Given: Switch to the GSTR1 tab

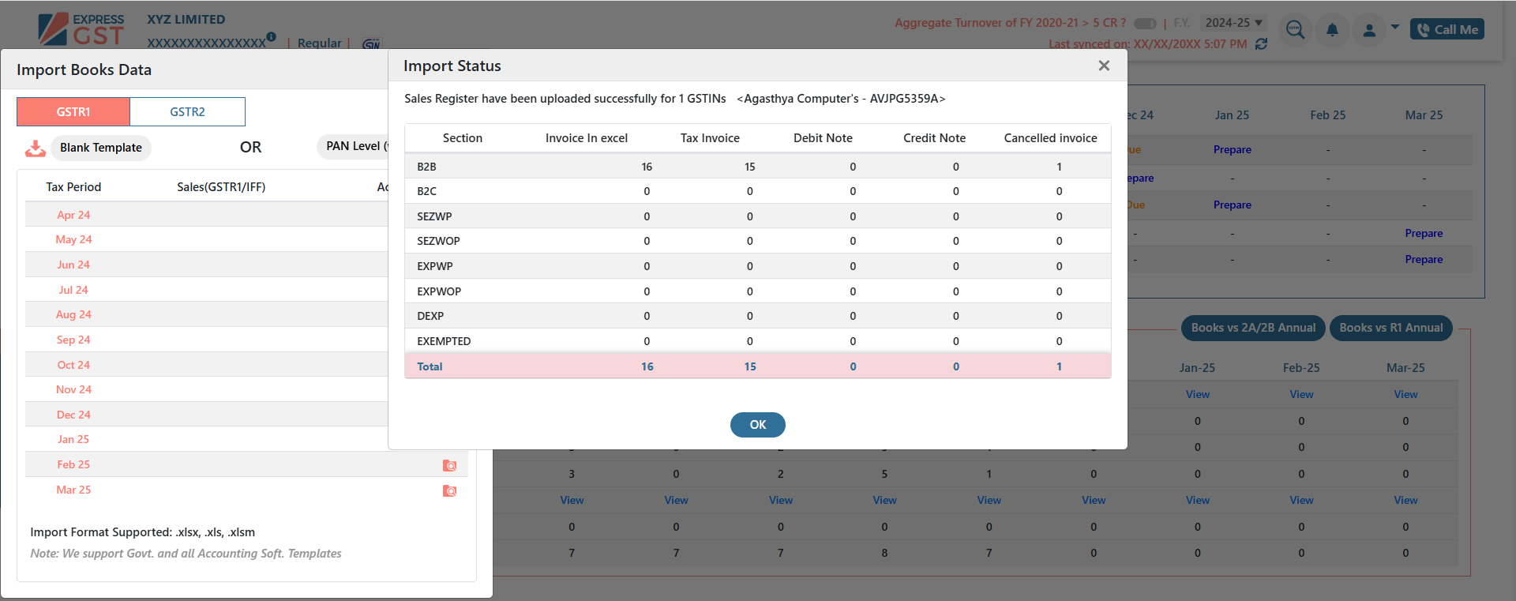Looking at the screenshot, I should 73,111.
